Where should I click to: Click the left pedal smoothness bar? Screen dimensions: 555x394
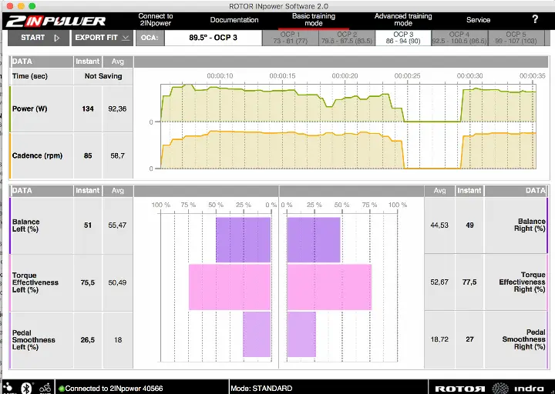tap(257, 334)
